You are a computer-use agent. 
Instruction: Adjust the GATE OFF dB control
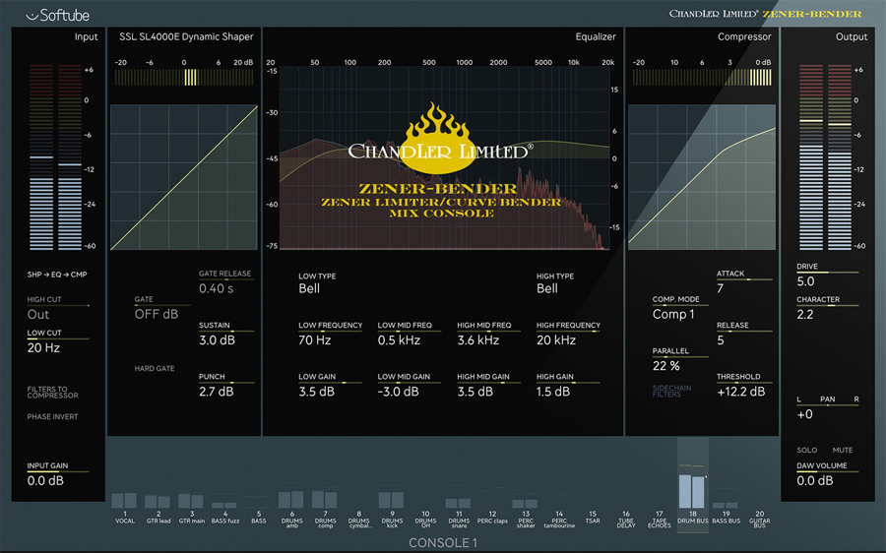[x=156, y=314]
